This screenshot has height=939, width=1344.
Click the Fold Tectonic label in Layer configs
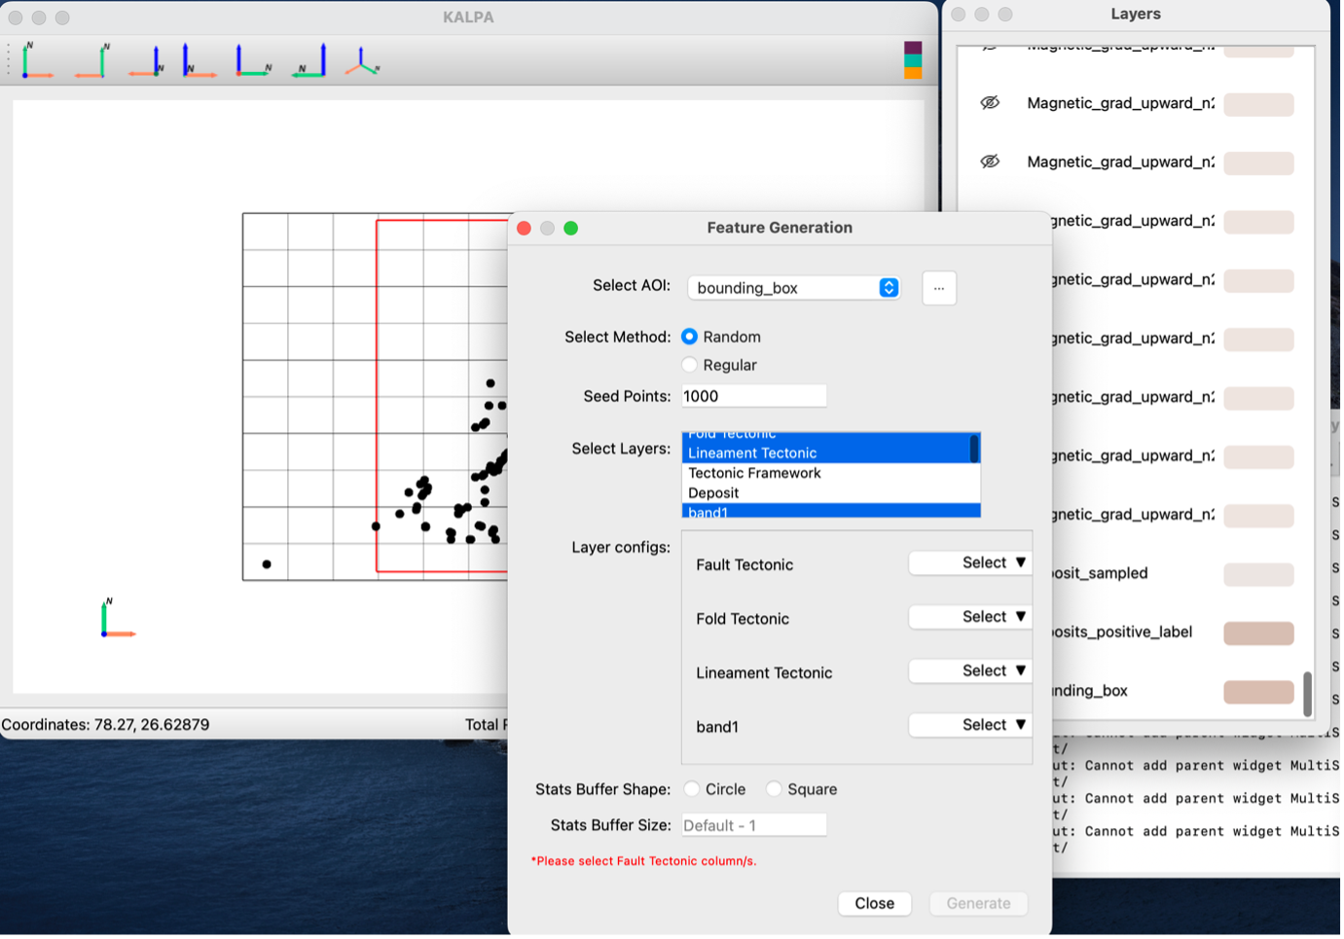click(743, 619)
